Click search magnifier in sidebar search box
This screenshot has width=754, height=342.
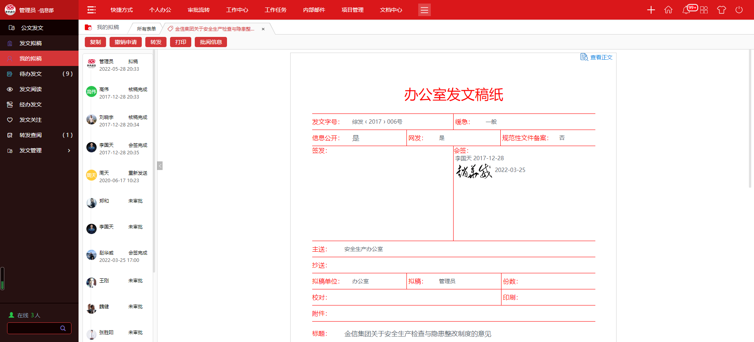pos(63,328)
